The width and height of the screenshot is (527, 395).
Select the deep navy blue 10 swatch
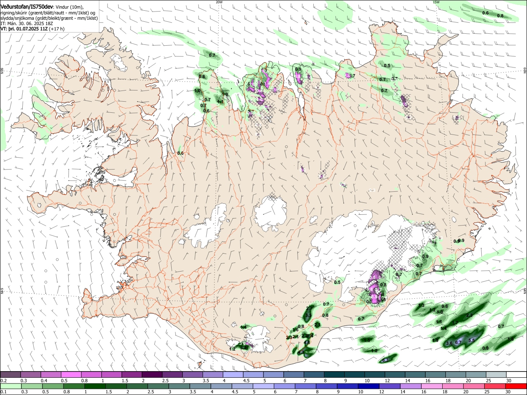368,386
